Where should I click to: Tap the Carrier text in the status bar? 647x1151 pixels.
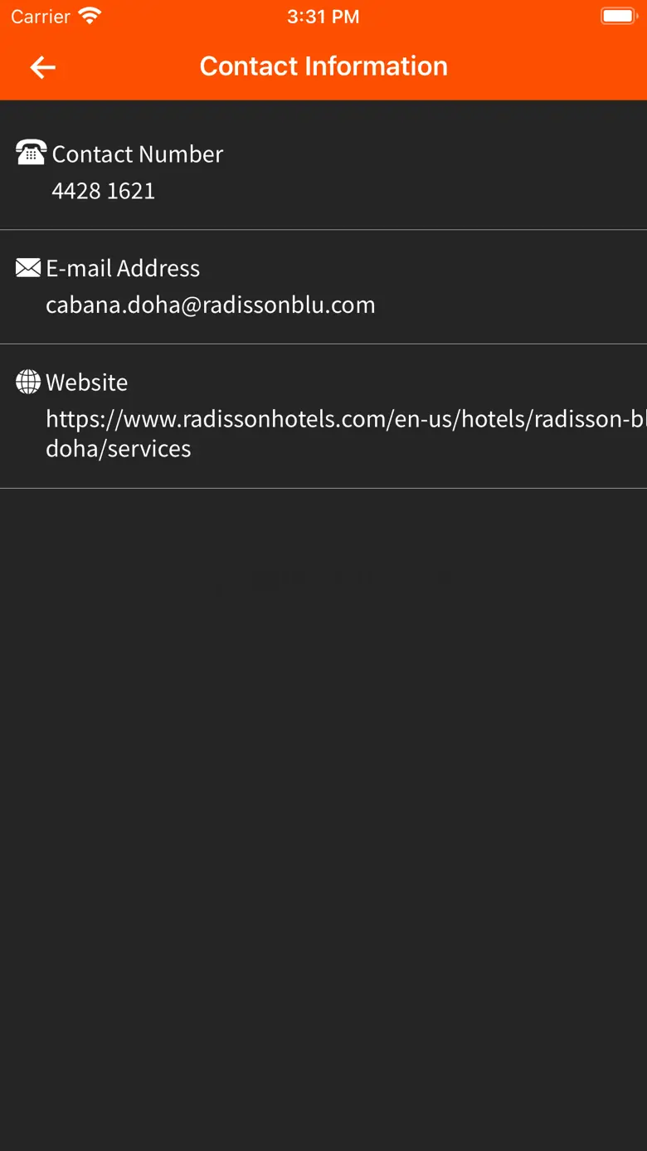pyautogui.click(x=41, y=16)
